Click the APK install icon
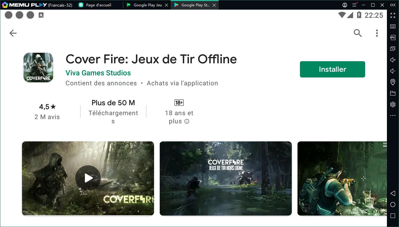Viewport: 399px width, 227px height. click(393, 38)
